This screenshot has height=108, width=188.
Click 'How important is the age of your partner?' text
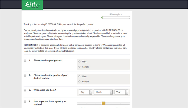click(50, 103)
